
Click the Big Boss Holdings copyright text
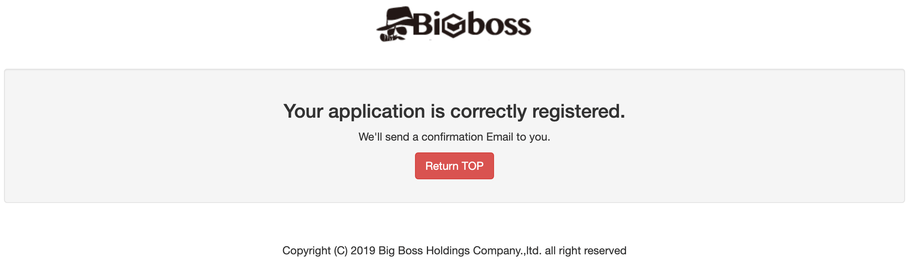tap(455, 250)
